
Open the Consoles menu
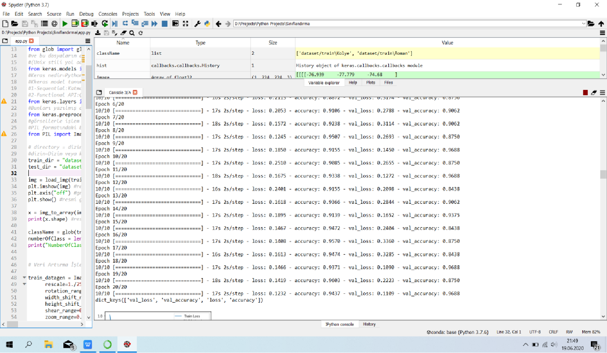pos(108,14)
